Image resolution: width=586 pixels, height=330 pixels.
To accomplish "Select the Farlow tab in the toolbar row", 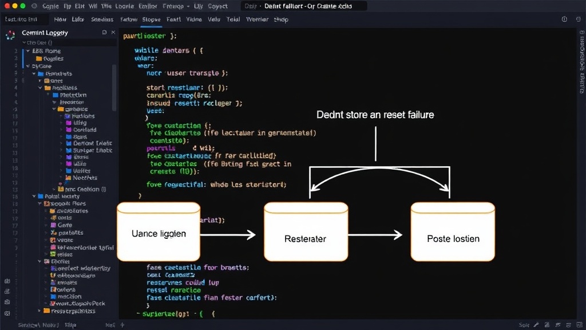I will (x=129, y=19).
